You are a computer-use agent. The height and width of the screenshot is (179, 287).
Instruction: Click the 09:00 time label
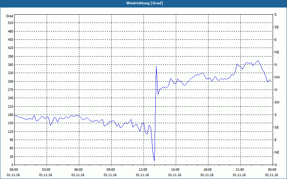(111, 170)
